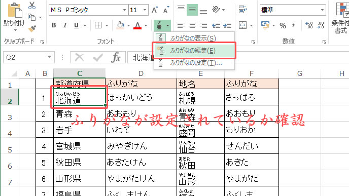
Task: Open the number format 標準 dropdown
Action: 322,10
